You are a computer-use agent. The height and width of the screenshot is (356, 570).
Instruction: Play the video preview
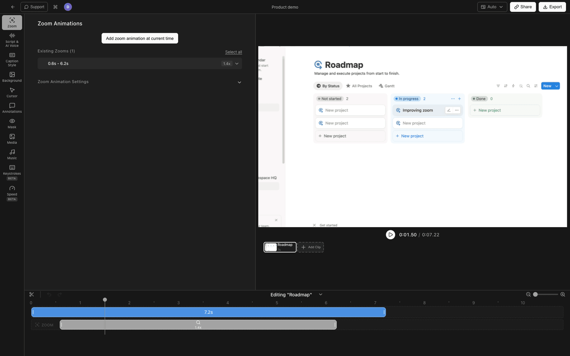[x=390, y=235]
